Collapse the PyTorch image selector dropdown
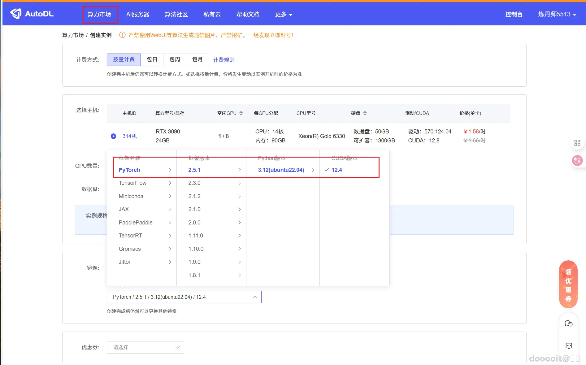 tap(255, 297)
